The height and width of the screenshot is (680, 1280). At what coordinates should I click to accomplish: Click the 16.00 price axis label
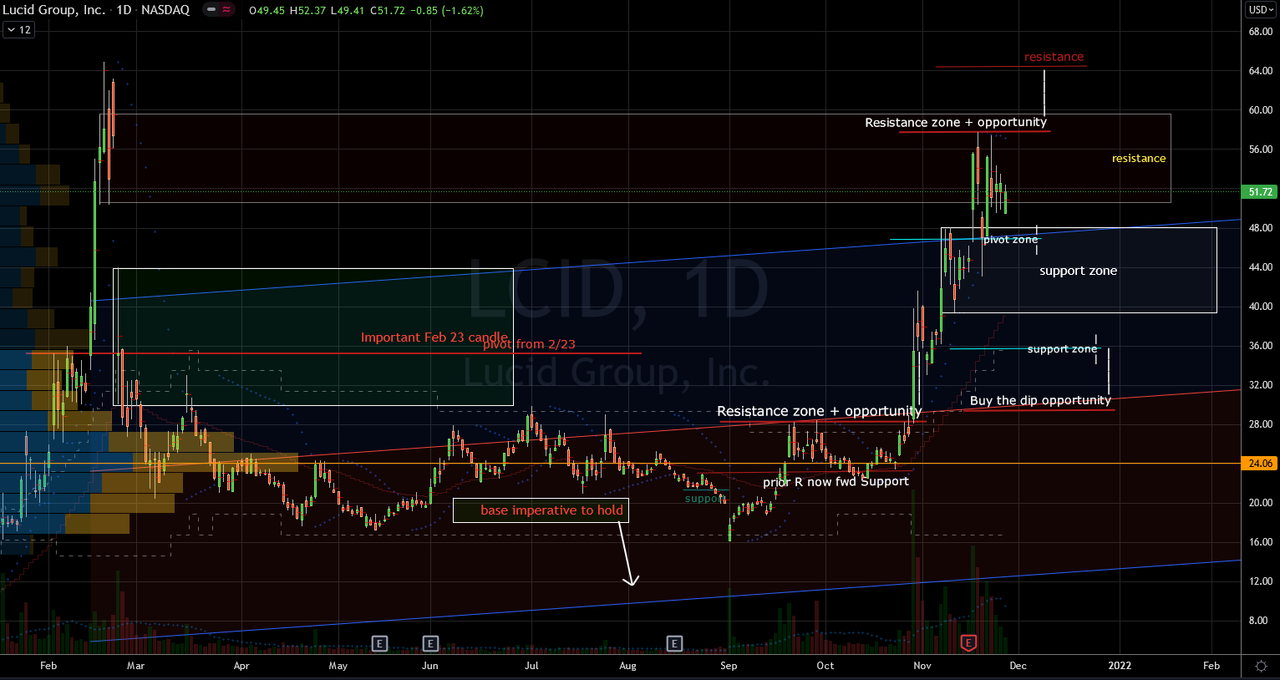(1260, 542)
